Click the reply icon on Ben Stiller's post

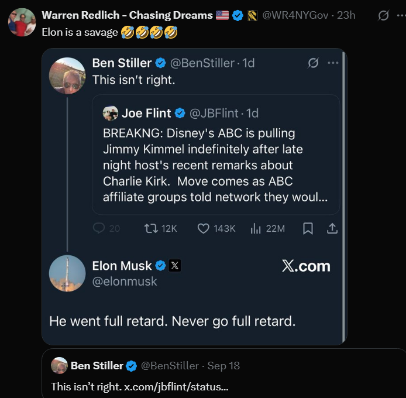(99, 228)
